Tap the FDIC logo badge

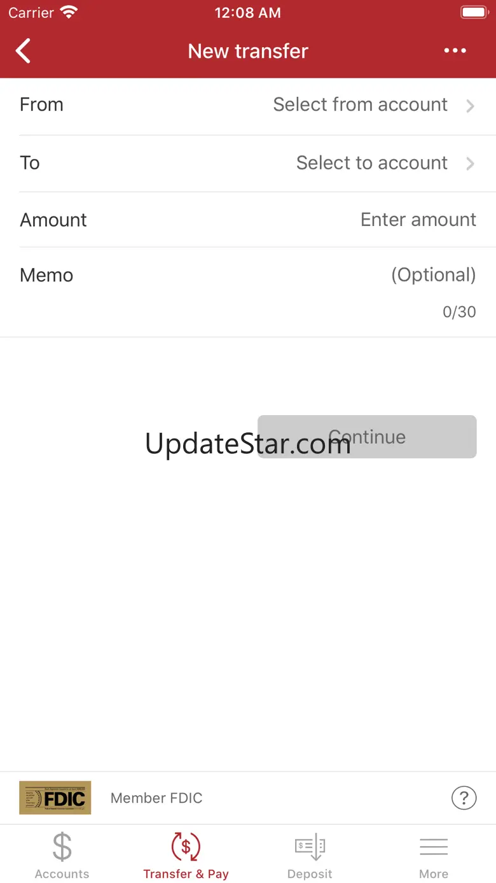pos(55,798)
